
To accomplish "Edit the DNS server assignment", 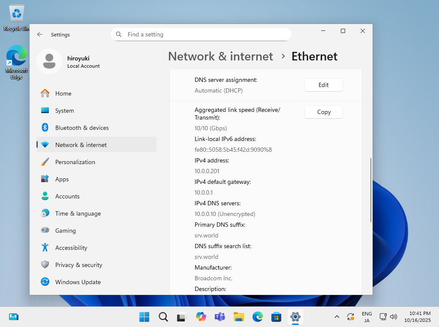I will point(323,85).
